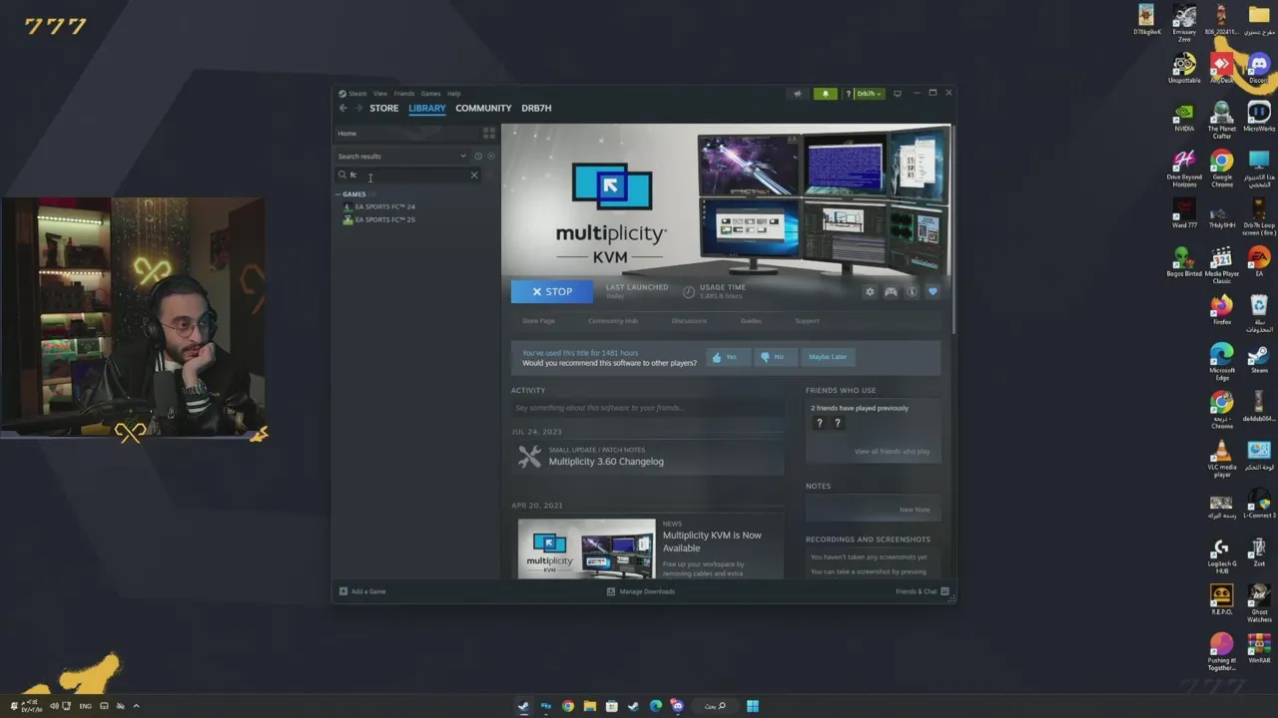
Task: Sort library by recent activity clock icon
Action: 478,157
